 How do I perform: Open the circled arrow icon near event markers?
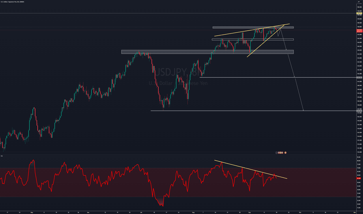pyautogui.click(x=277, y=153)
